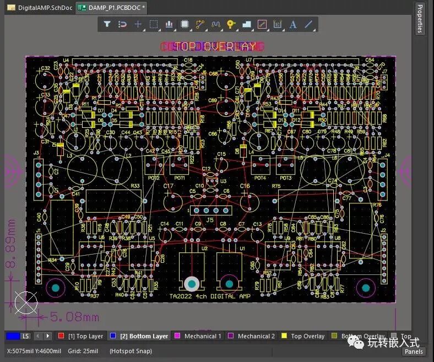
Task: Click the olive Bottom Overlay color swatch
Action: pyautogui.click(x=334, y=336)
